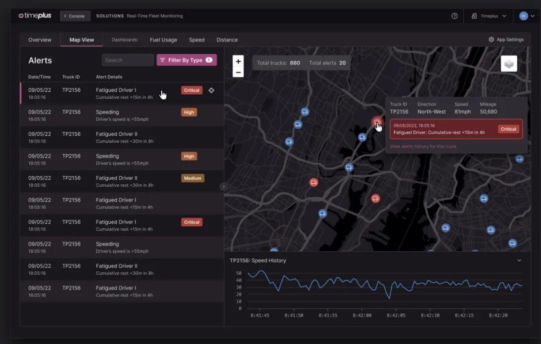Viewport: 541px width, 344px height.
Task: Open the map layers switcher icon
Action: pos(508,64)
